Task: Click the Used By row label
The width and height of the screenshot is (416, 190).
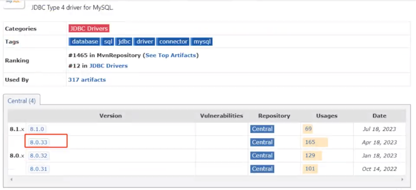Action: [x=17, y=79]
